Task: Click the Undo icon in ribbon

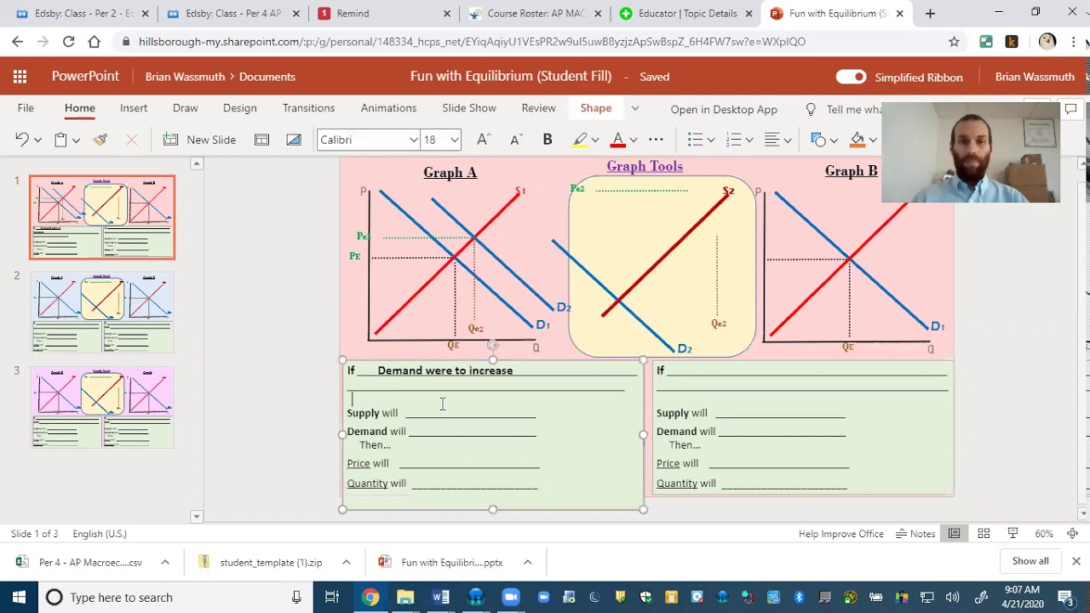Action: point(22,140)
